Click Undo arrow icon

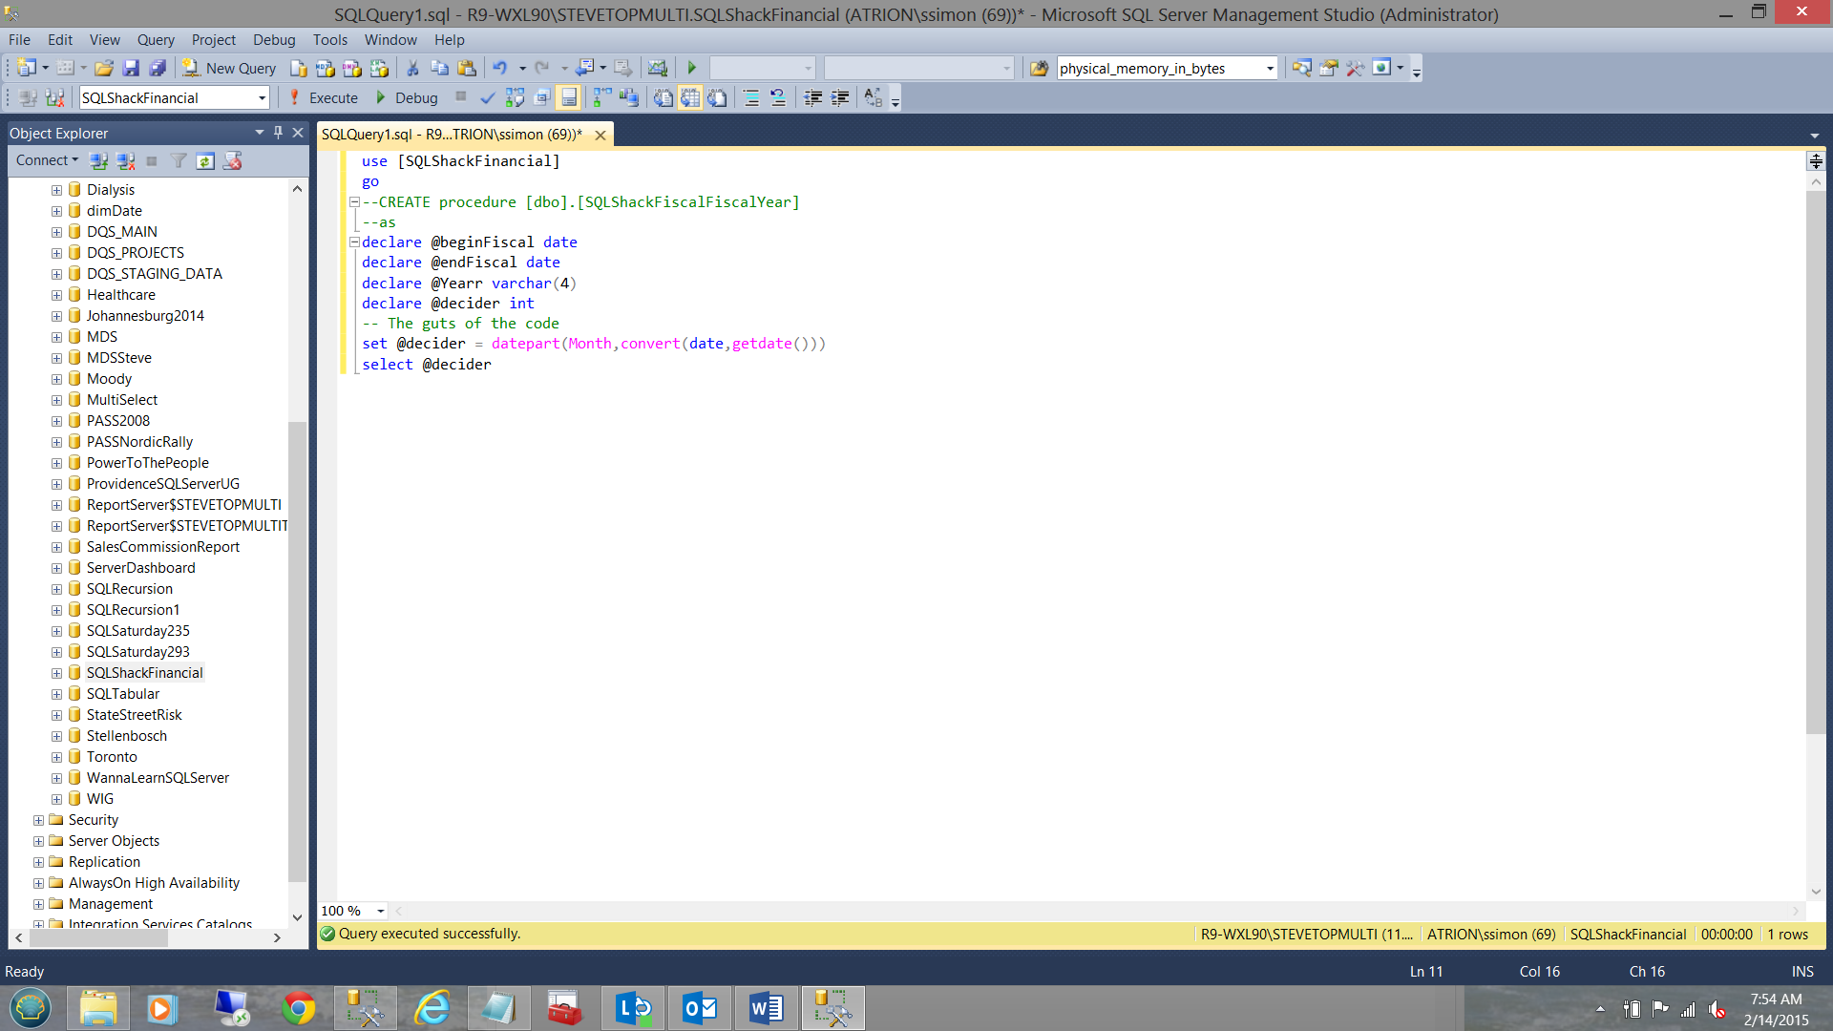pos(499,68)
